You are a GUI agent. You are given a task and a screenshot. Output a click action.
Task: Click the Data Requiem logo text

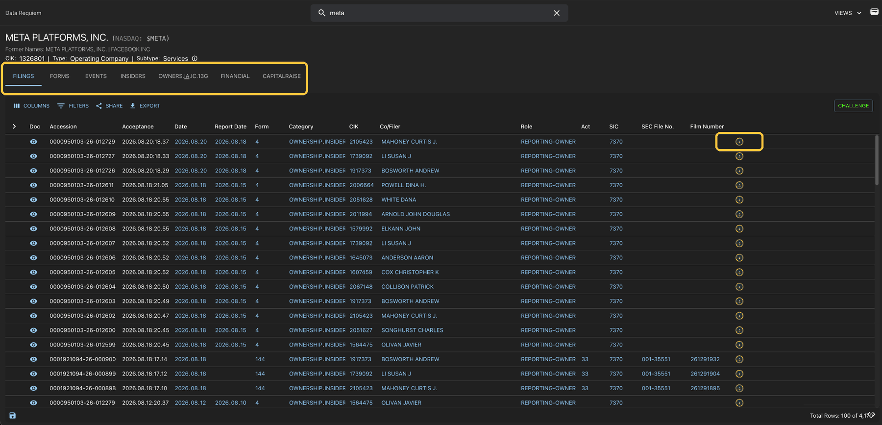click(x=24, y=13)
